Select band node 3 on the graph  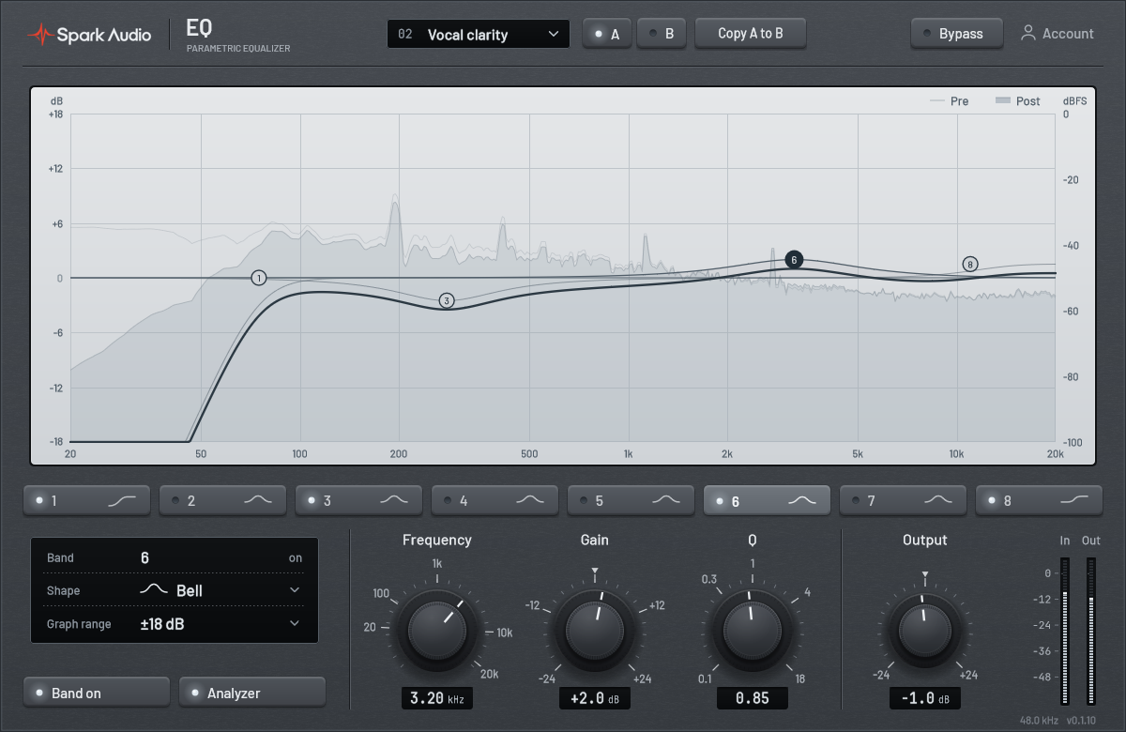tap(447, 300)
